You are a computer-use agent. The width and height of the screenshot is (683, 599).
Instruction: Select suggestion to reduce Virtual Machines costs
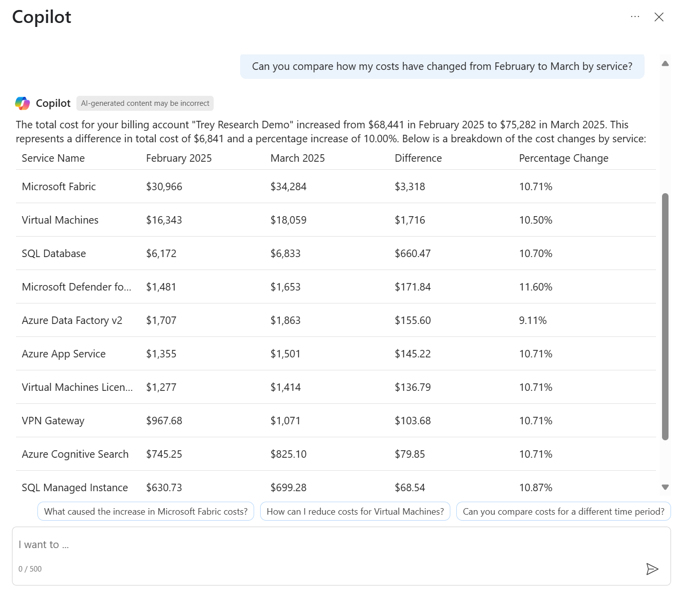point(355,512)
